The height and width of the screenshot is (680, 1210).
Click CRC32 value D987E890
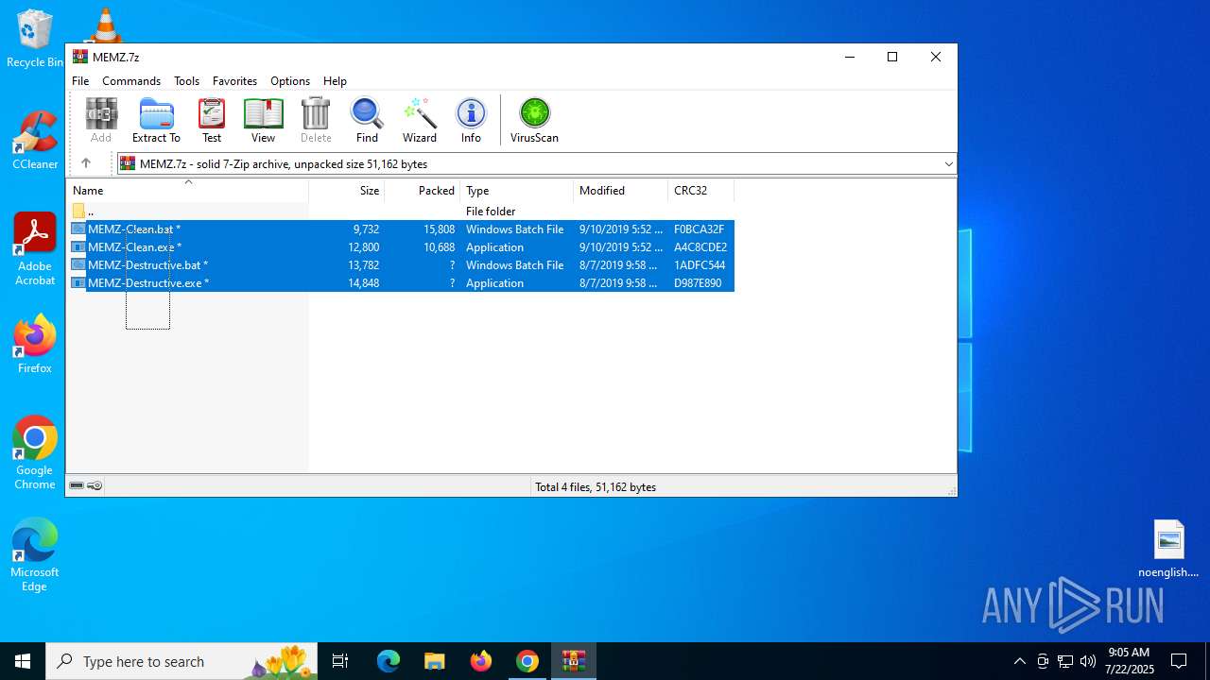698,283
